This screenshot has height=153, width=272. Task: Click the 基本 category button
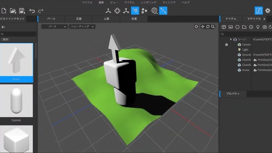click(6, 39)
